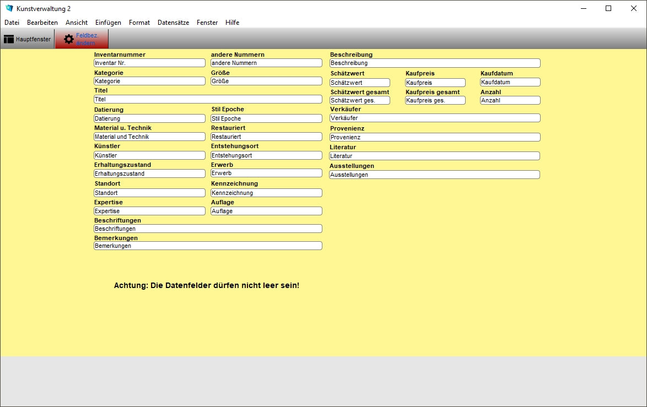The width and height of the screenshot is (647, 407).
Task: Focus the Bemerkungen field
Action: pyautogui.click(x=208, y=246)
